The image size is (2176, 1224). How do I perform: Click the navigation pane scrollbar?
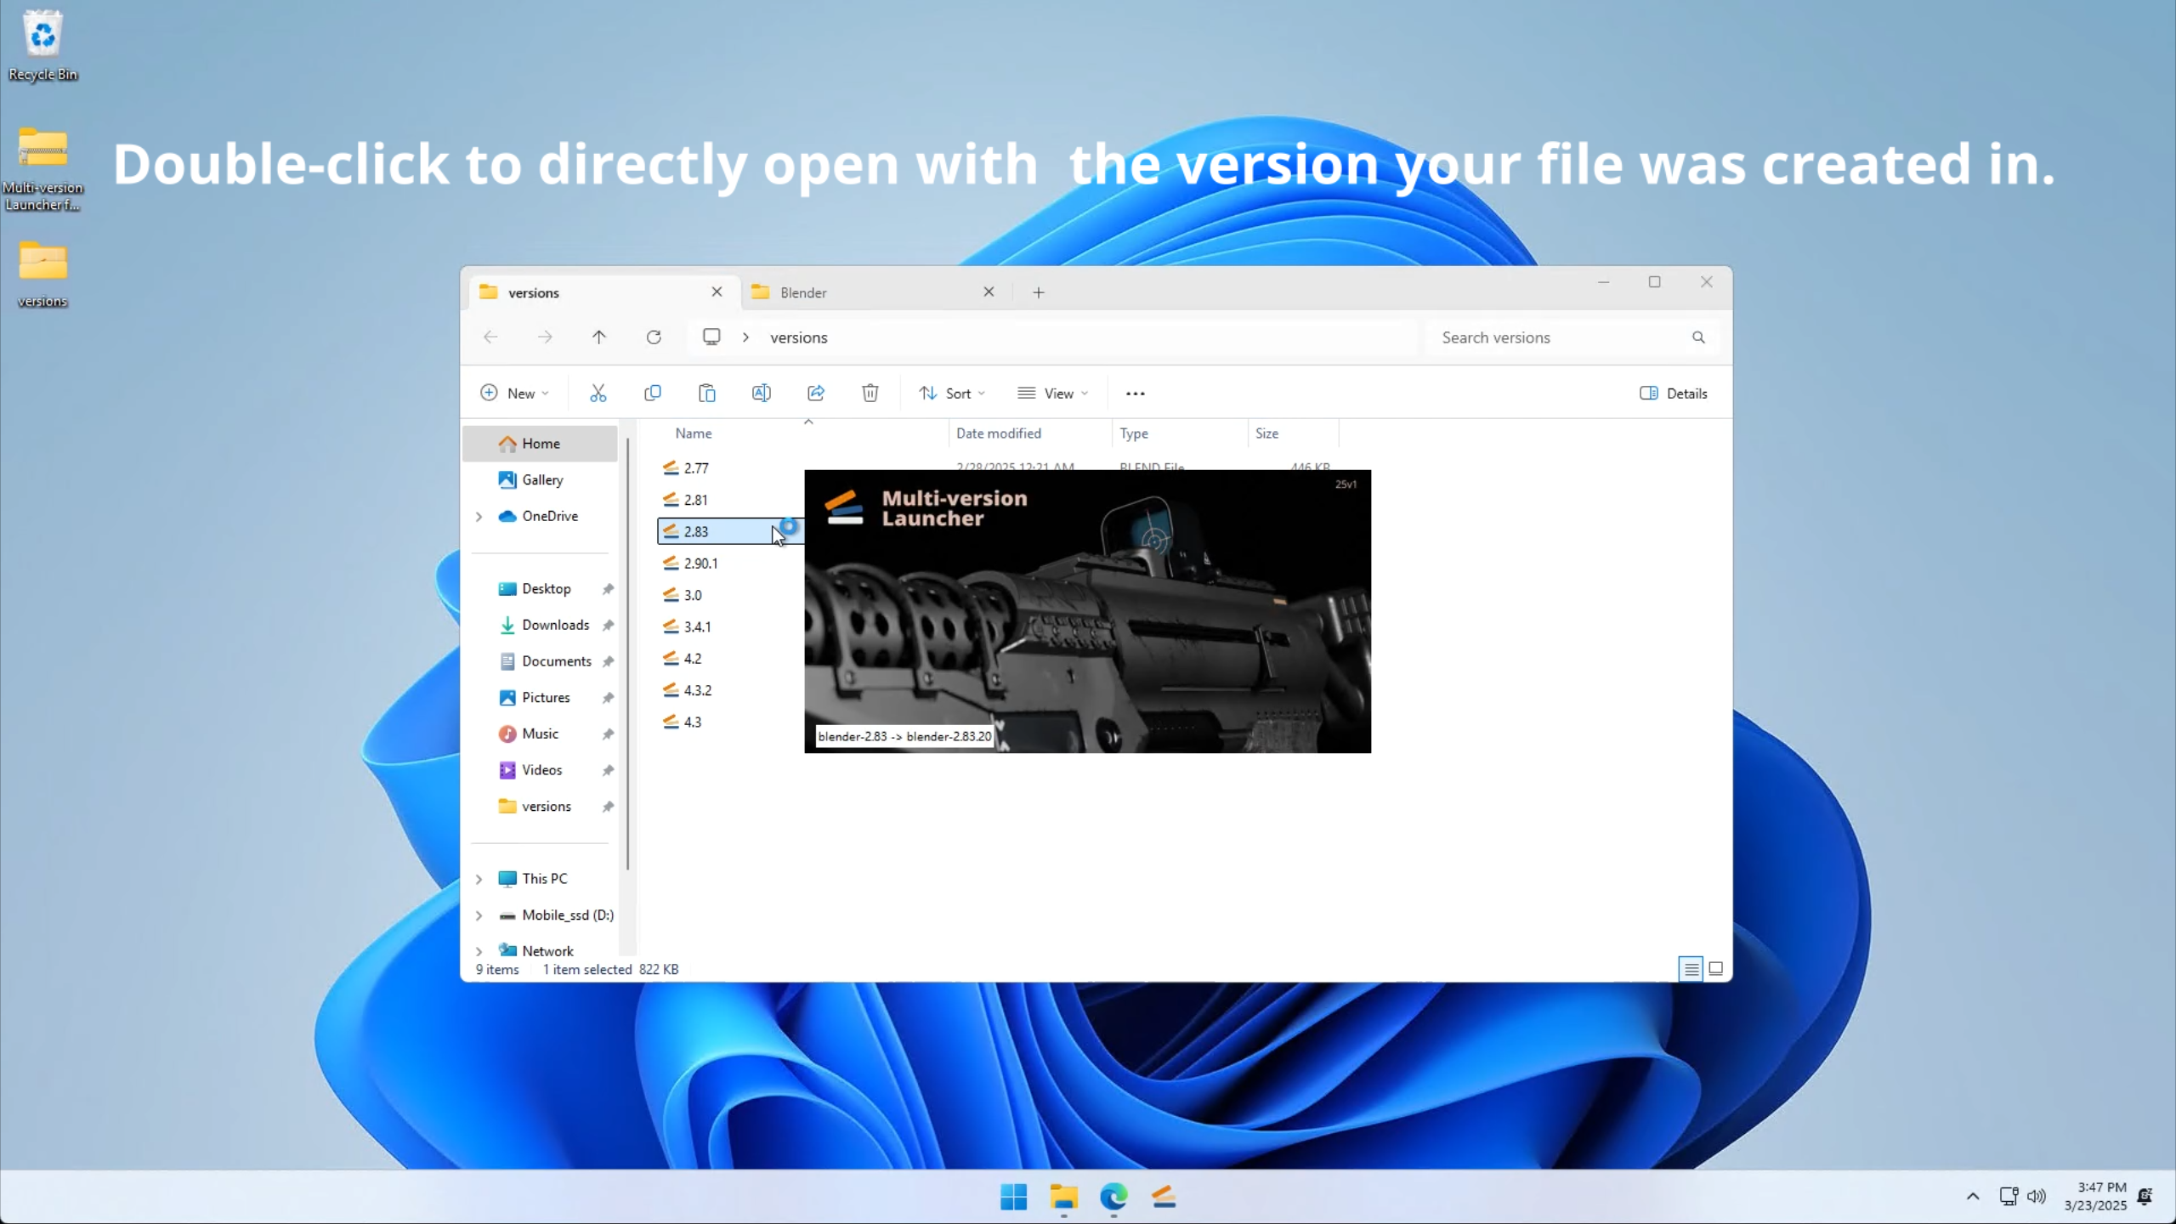627,654
